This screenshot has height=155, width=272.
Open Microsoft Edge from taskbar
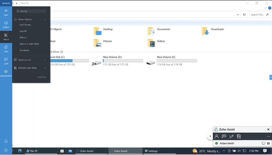click(20, 151)
